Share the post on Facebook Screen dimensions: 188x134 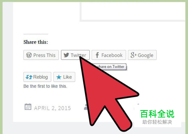click(109, 55)
